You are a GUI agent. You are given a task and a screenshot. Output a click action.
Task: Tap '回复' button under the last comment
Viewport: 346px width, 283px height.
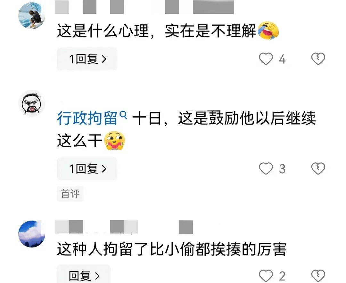coord(84,275)
